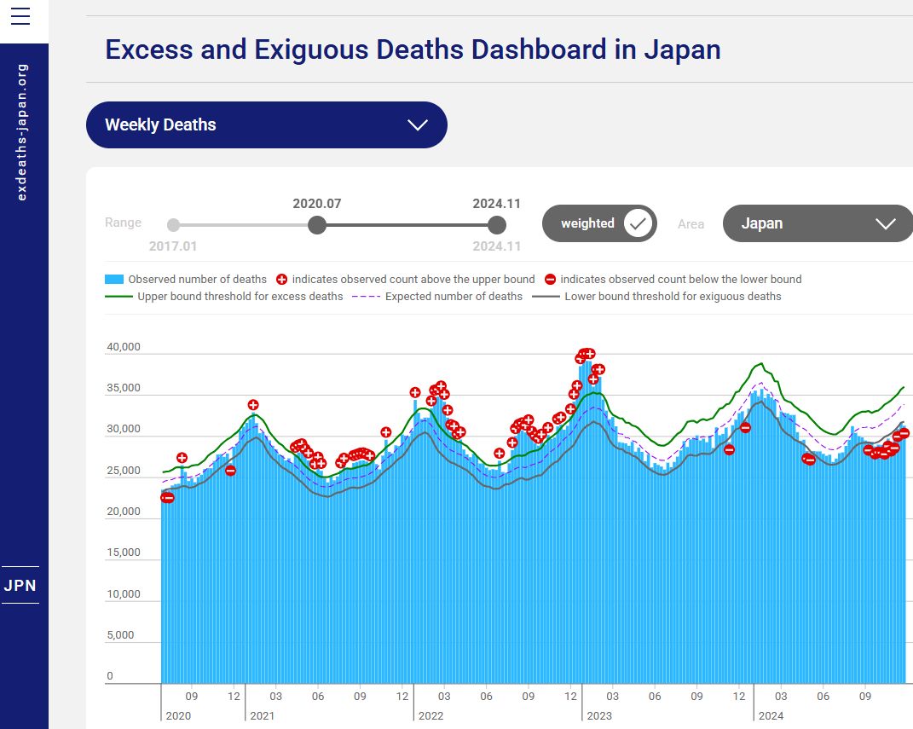The image size is (913, 729).
Task: Click the Excess and Exiguous Deaths Dashboard title
Action: coord(413,49)
